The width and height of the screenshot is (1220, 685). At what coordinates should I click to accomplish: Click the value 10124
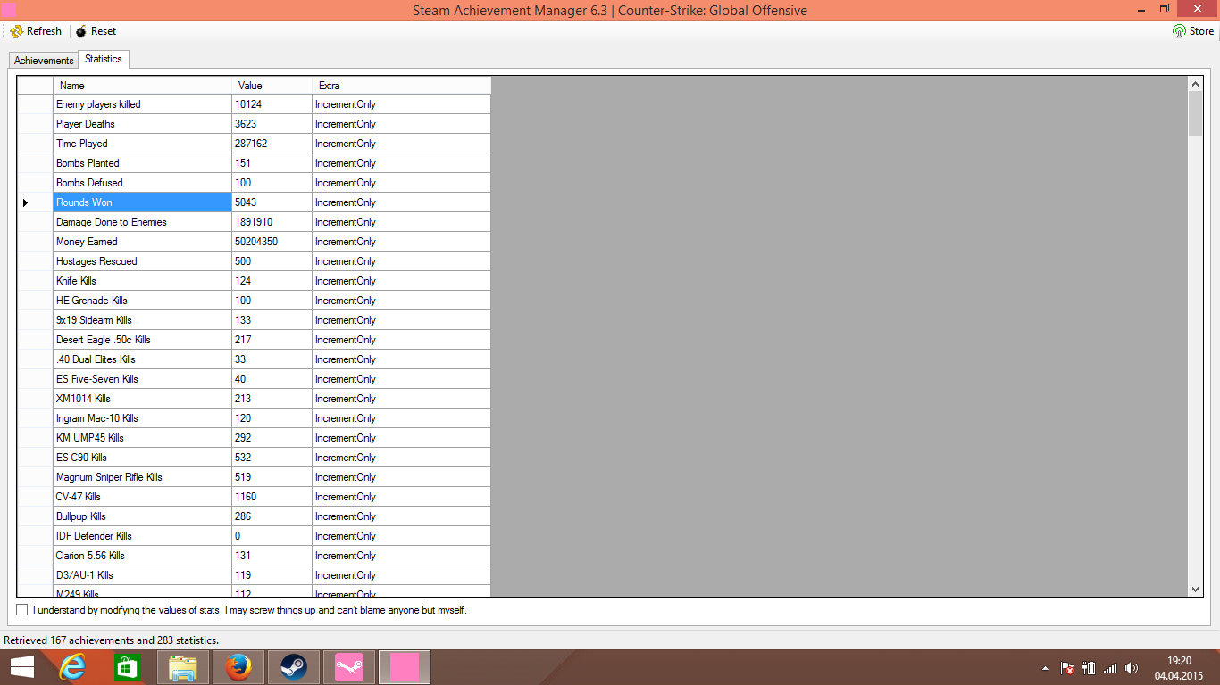(272, 104)
